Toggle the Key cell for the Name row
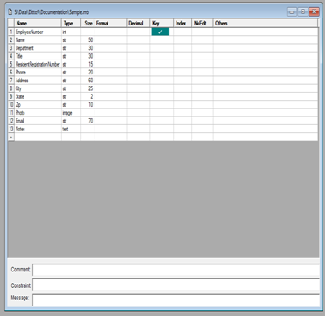The width and height of the screenshot is (326, 317). pyautogui.click(x=162, y=40)
